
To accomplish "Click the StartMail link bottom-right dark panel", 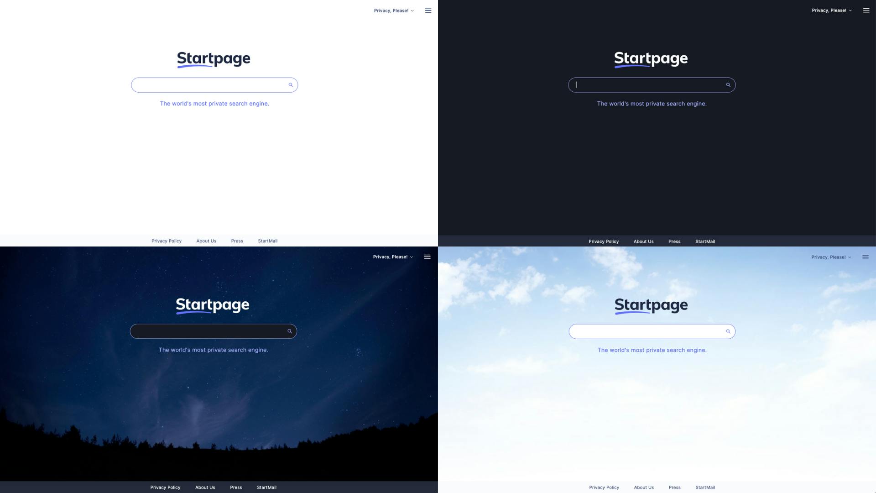I will tap(705, 241).
